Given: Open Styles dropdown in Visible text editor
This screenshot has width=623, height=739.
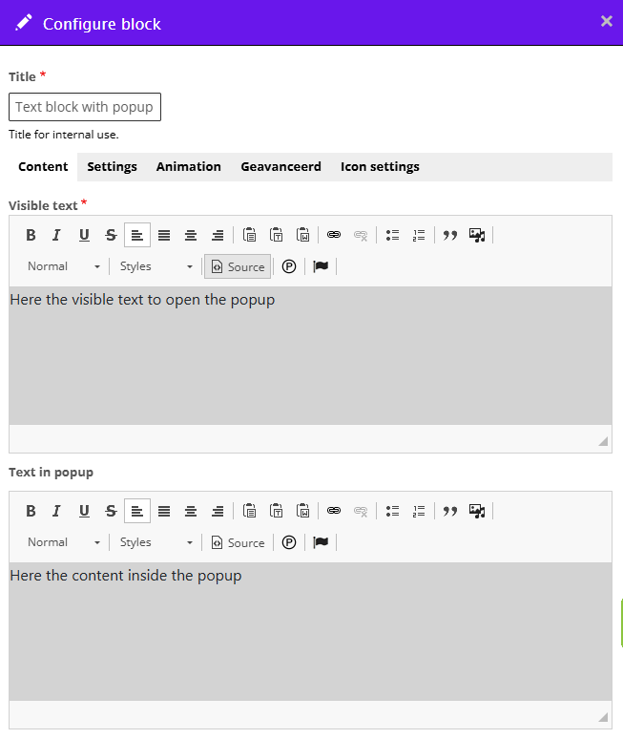Looking at the screenshot, I should point(156,266).
